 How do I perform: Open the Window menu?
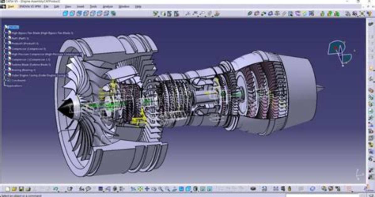(124, 7)
